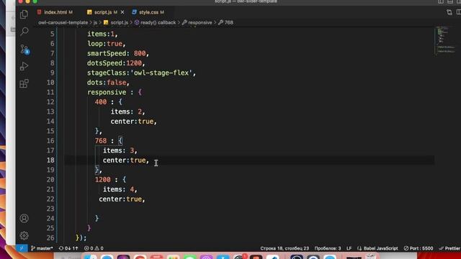Click the 768 breakpoint key on line 16
The width and height of the screenshot is (461, 259).
101,141
